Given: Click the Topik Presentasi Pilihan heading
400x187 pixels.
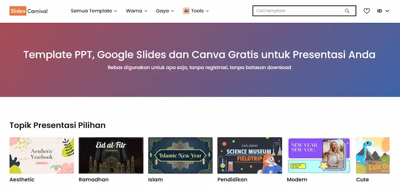Looking at the screenshot, I should [57, 125].
